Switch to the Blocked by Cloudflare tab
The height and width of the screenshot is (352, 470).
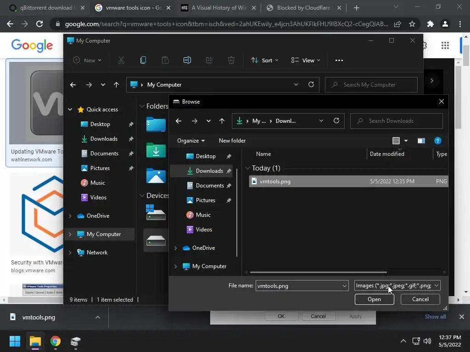click(x=304, y=8)
